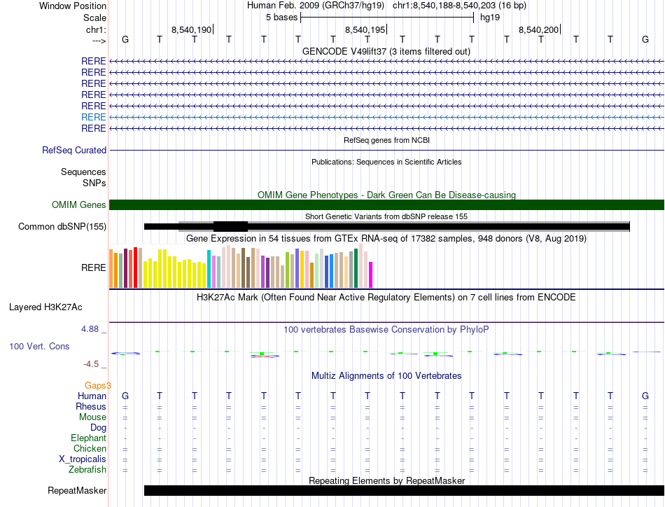Select the Zebrafish species row label
Screen dimensions: 665x507
click(x=87, y=470)
